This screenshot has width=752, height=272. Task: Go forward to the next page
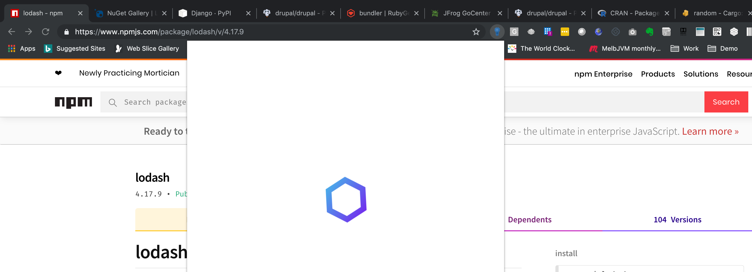click(28, 31)
